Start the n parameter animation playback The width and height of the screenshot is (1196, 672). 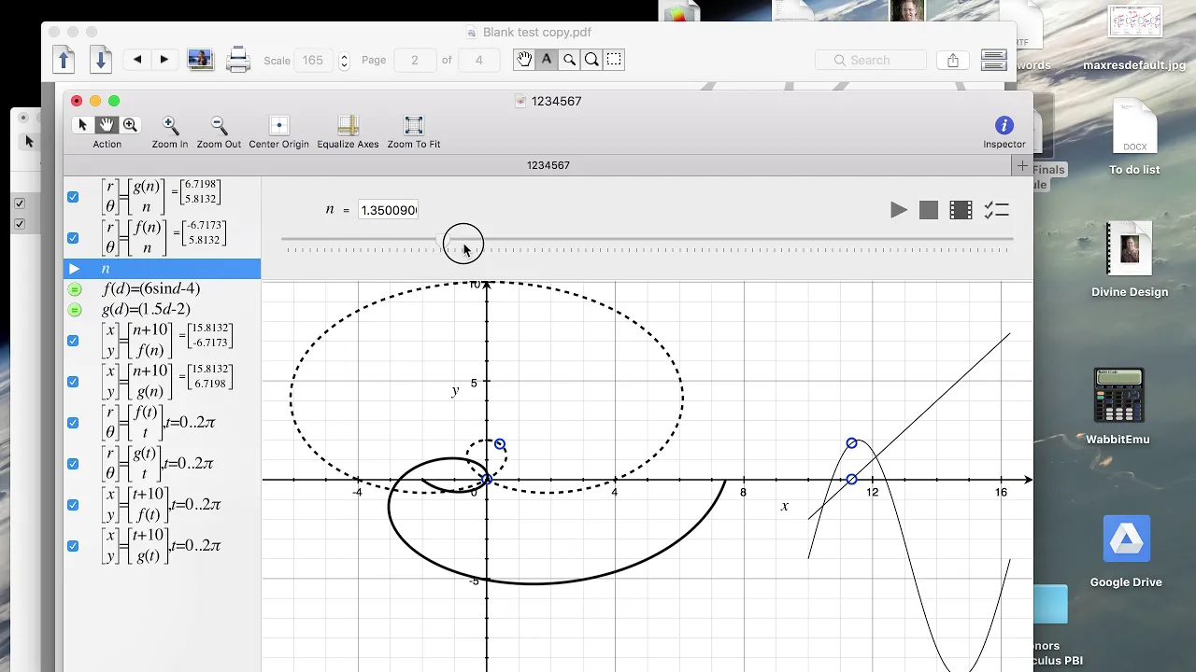[898, 210]
